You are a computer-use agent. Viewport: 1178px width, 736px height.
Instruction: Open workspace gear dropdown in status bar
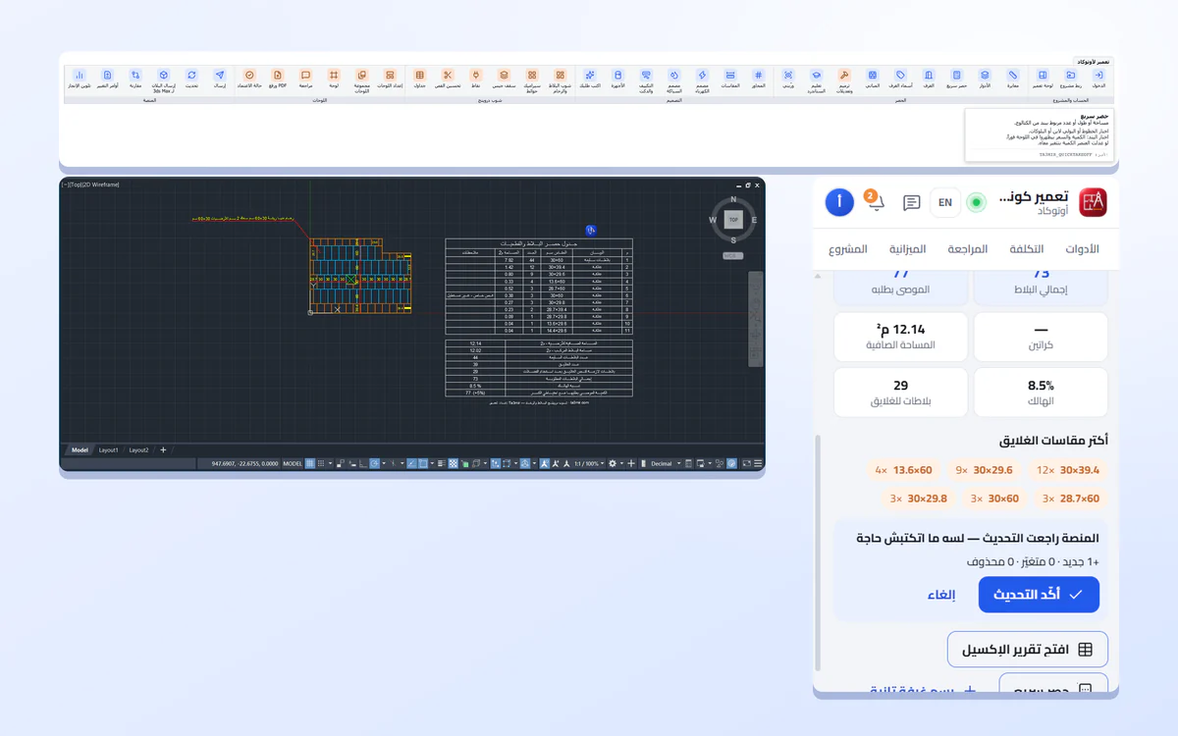(x=616, y=463)
